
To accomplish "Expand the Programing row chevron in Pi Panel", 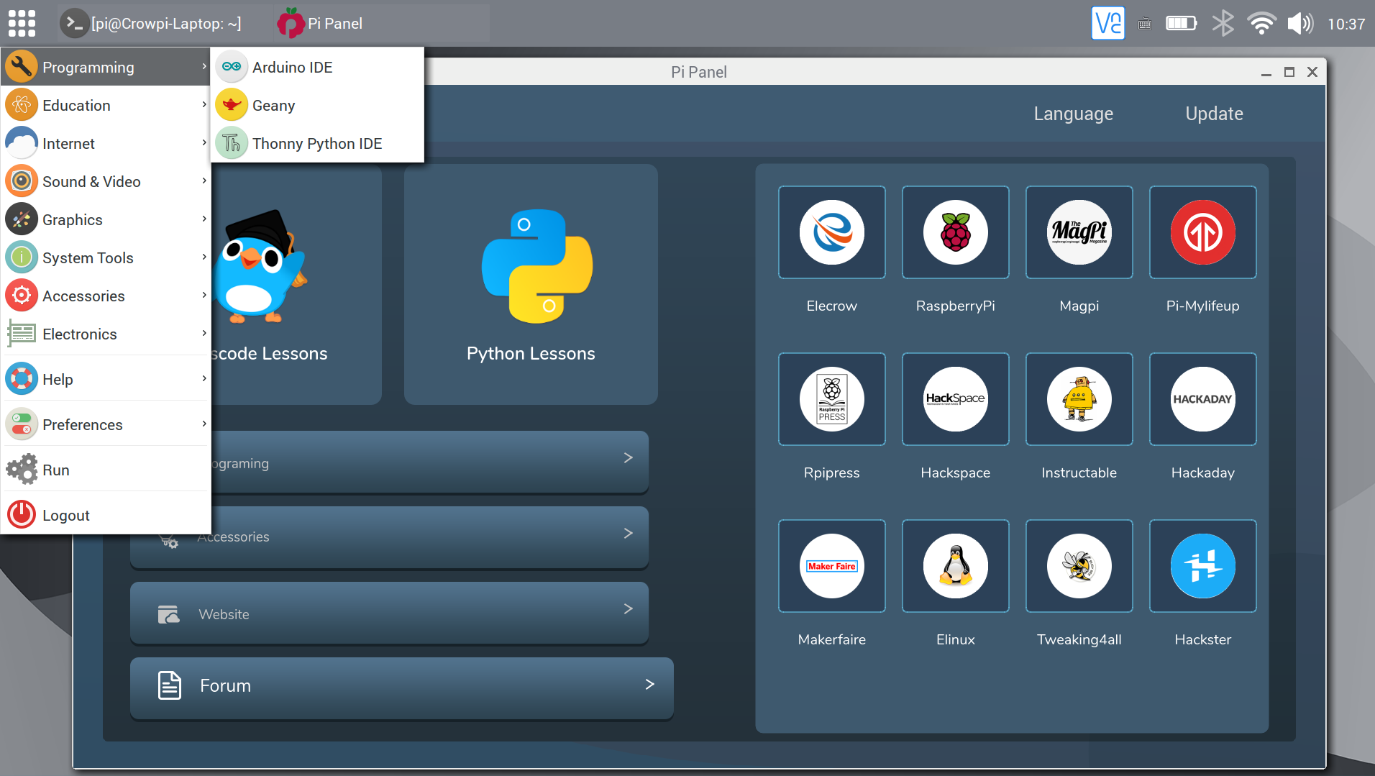I will click(628, 457).
